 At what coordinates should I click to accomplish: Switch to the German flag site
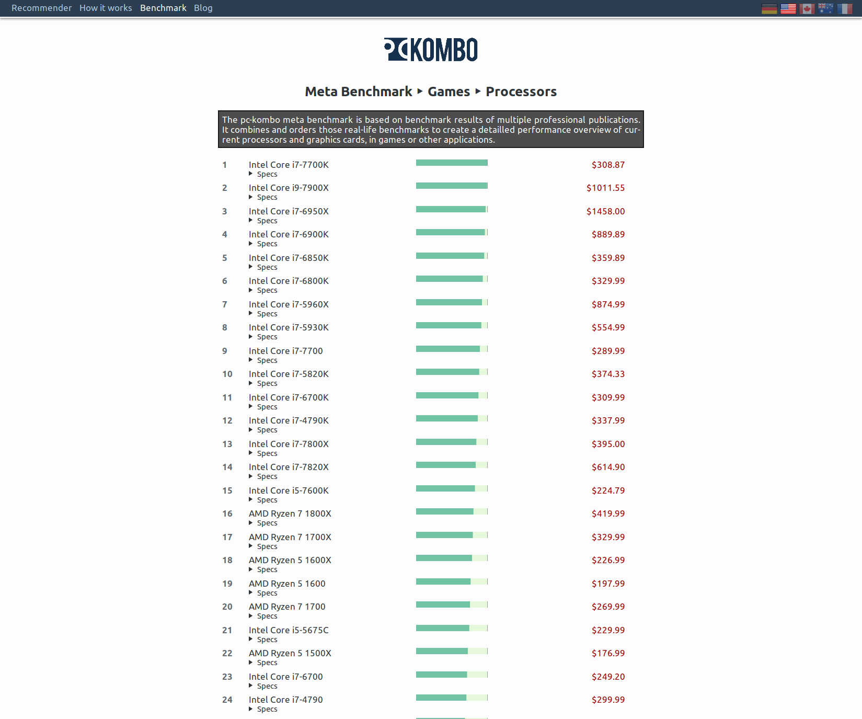pos(769,9)
